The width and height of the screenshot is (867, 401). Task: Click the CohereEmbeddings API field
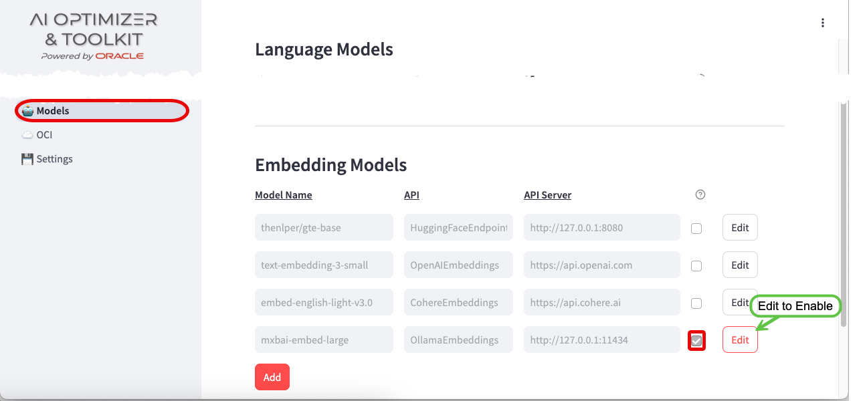458,302
